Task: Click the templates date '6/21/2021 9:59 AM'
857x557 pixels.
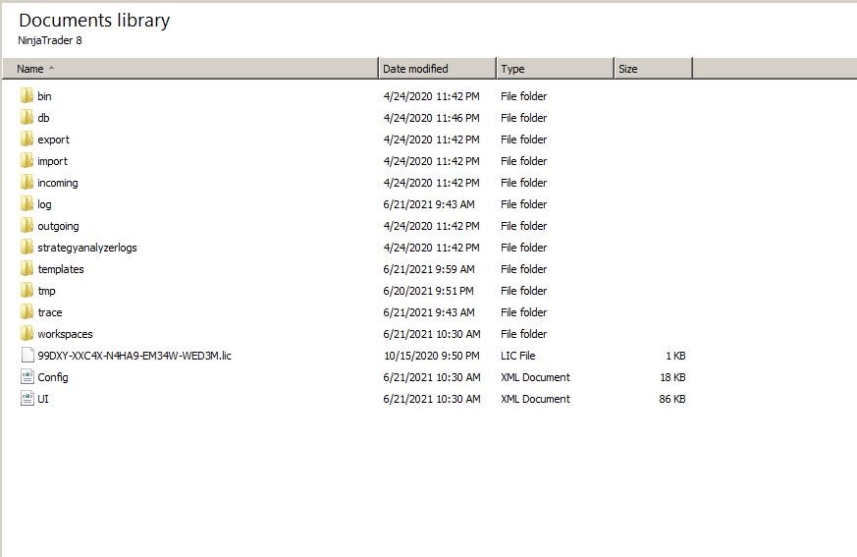Action: pyautogui.click(x=428, y=269)
